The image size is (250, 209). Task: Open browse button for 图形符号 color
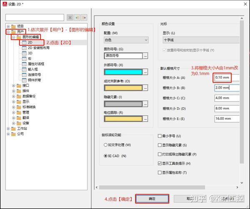(145, 56)
